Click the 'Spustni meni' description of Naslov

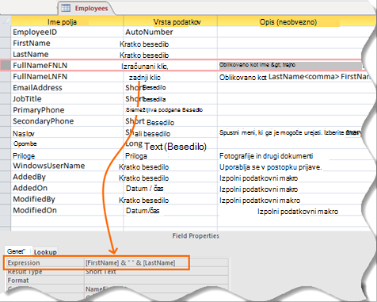(x=291, y=132)
